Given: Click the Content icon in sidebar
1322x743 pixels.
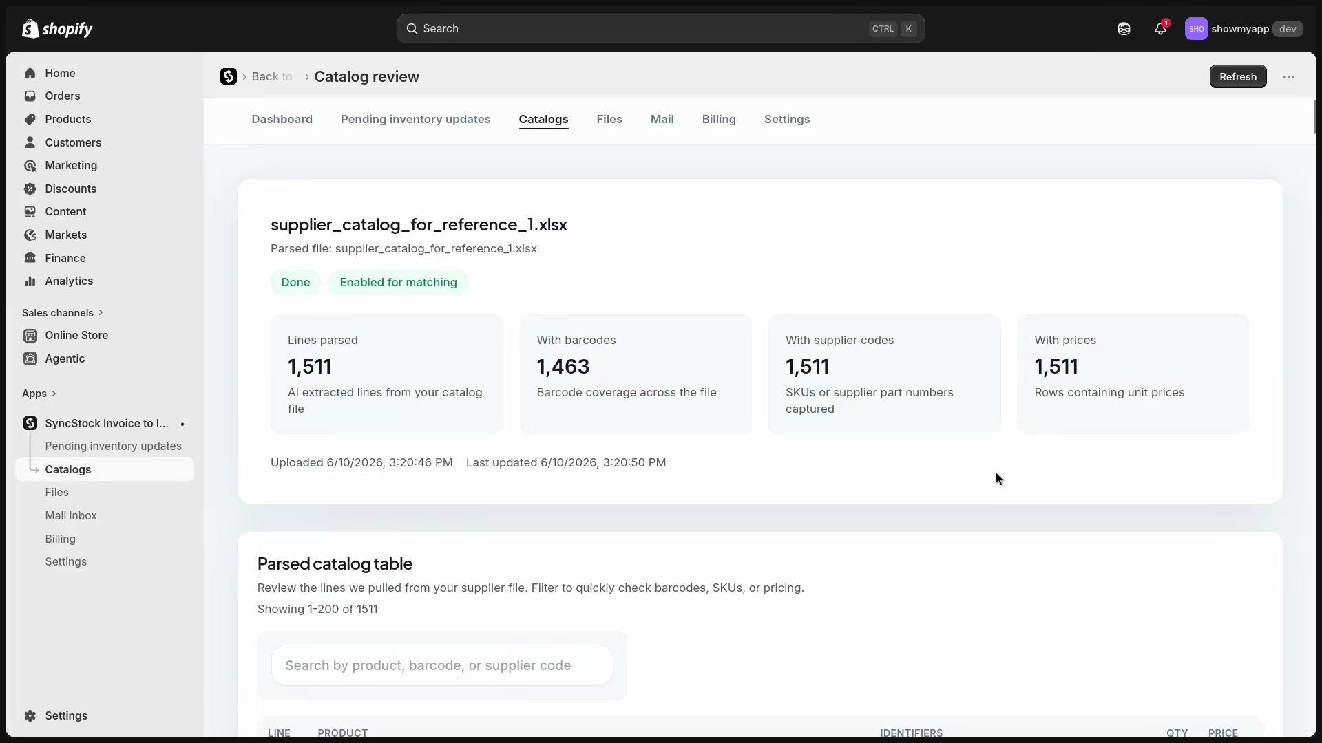Looking at the screenshot, I should (x=30, y=212).
